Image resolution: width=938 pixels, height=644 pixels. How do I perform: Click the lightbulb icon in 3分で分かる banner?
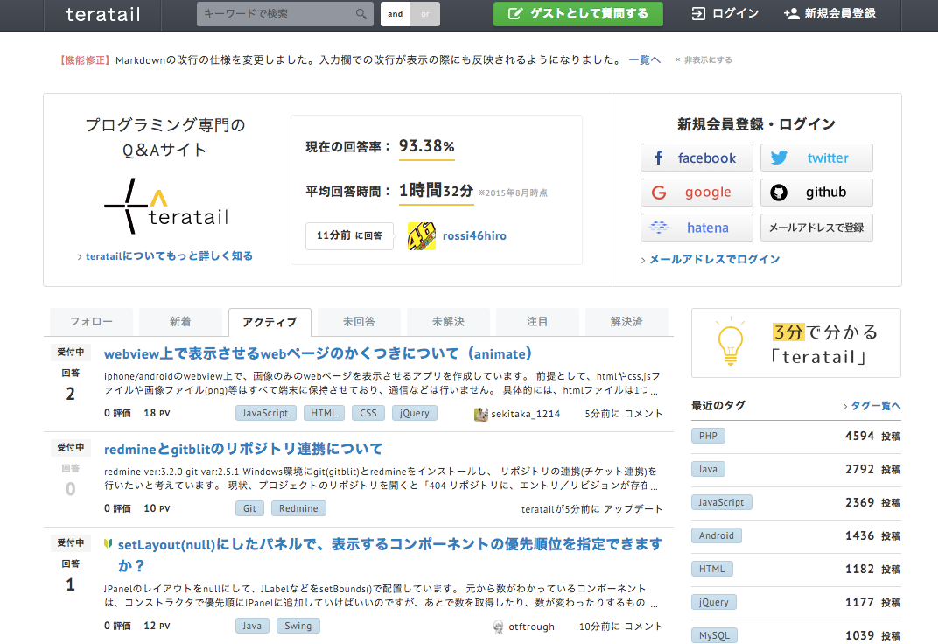point(730,341)
